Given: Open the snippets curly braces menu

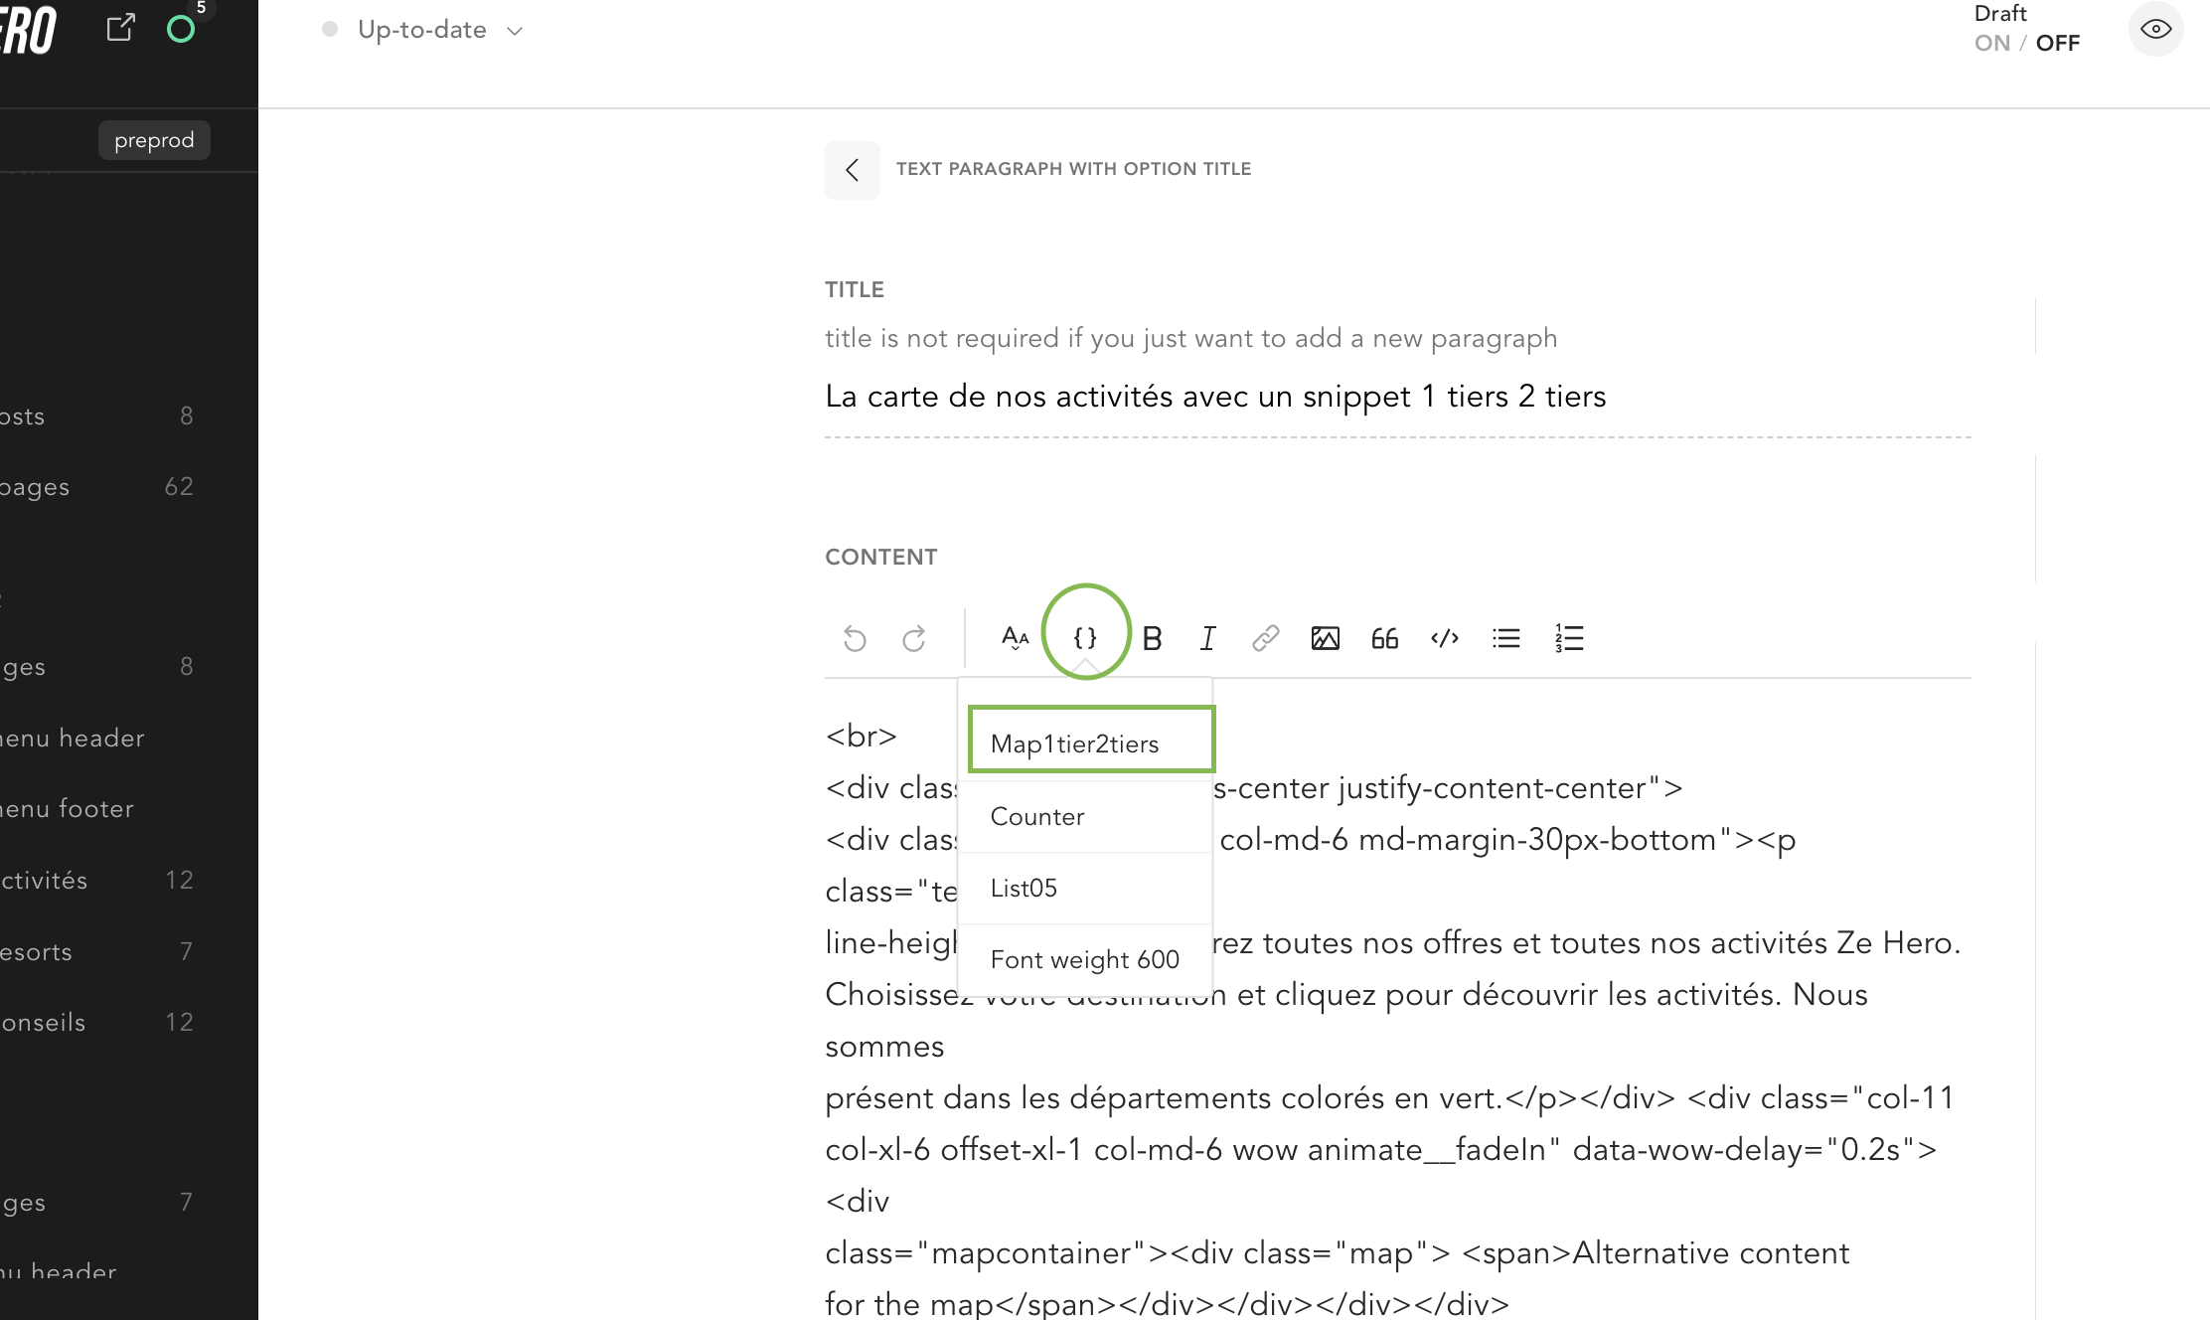Looking at the screenshot, I should pyautogui.click(x=1085, y=638).
